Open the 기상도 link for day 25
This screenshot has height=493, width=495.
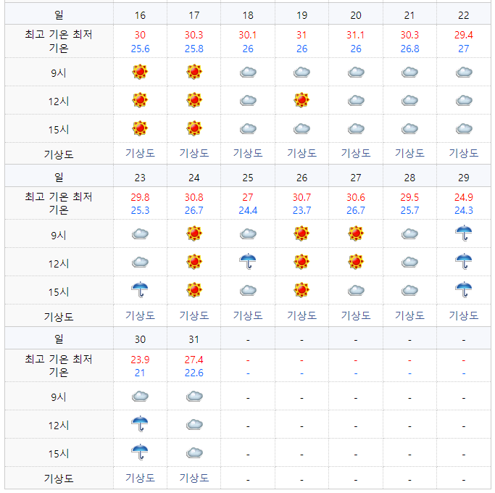tap(248, 315)
